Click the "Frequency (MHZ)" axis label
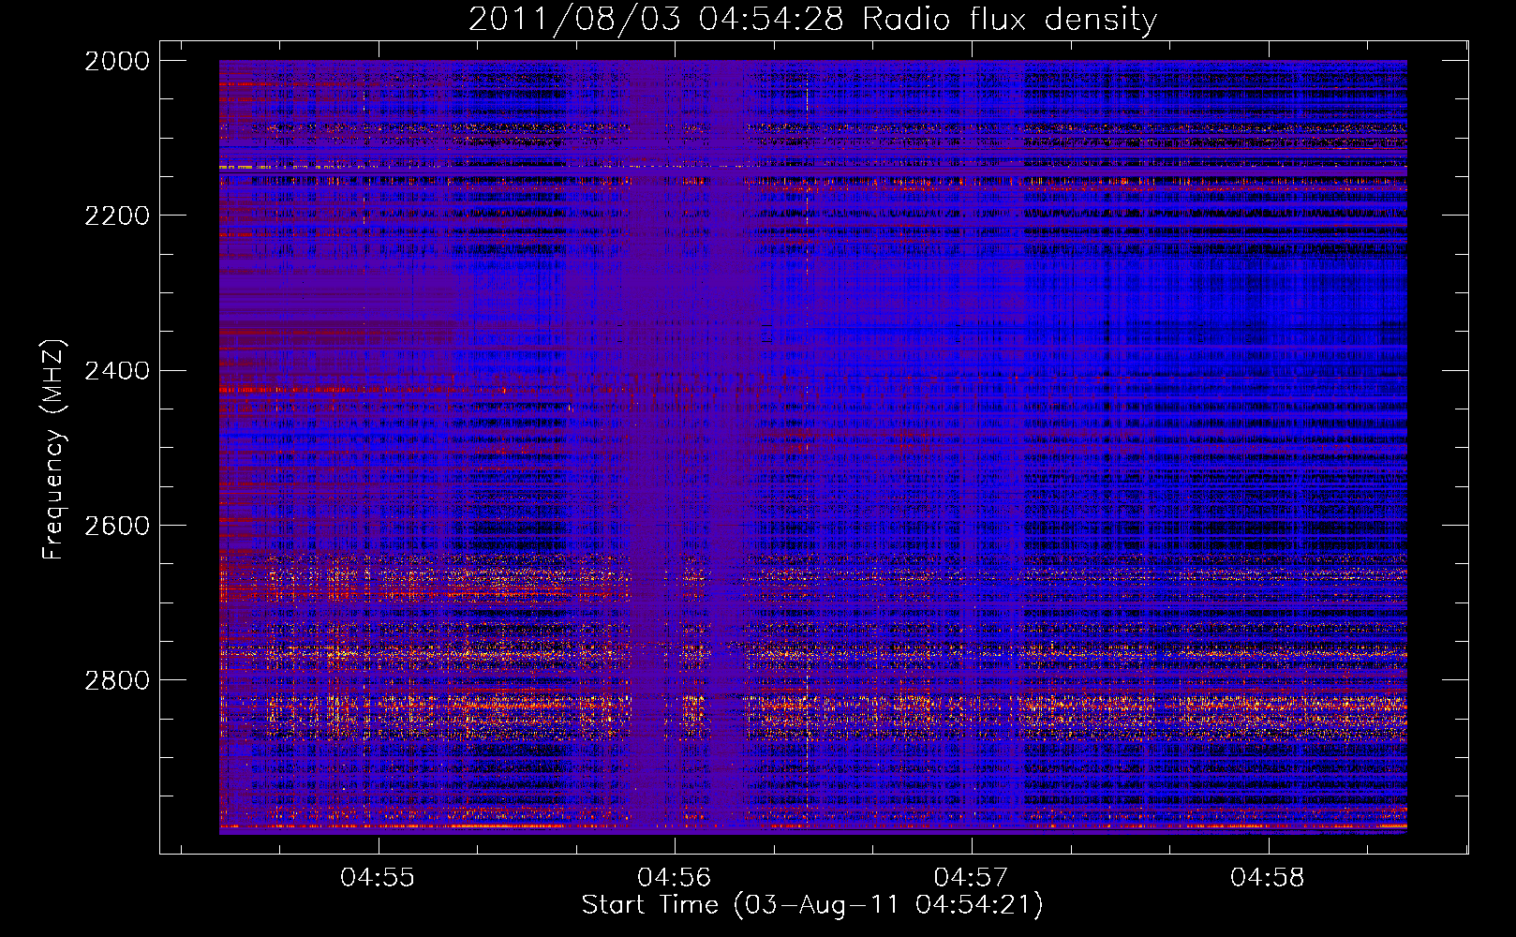The image size is (1516, 937). [54, 450]
